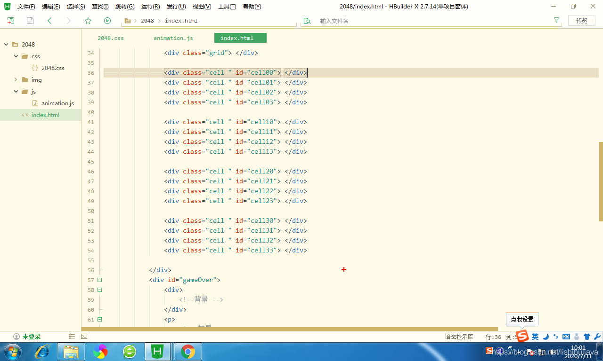The width and height of the screenshot is (603, 361).
Task: Switch to the animation.js tab
Action: click(173, 38)
